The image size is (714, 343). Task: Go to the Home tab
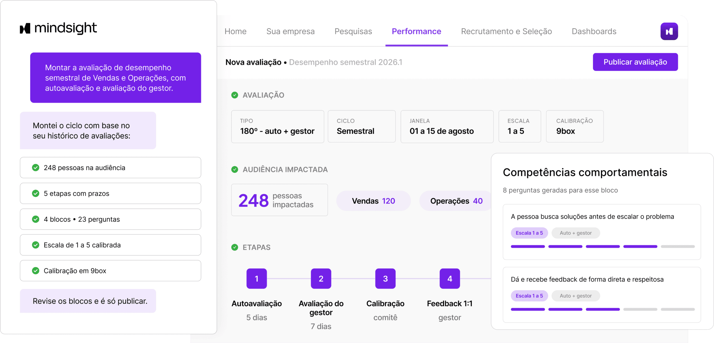[235, 31]
